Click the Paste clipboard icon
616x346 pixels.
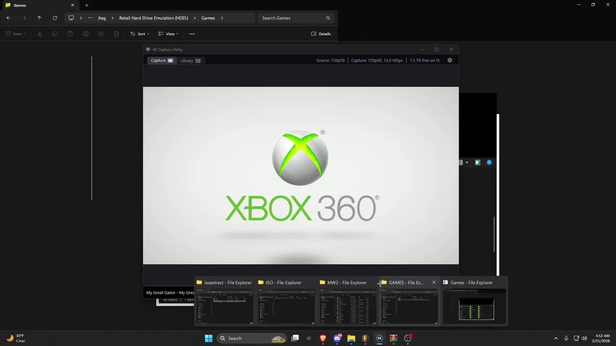(70, 34)
